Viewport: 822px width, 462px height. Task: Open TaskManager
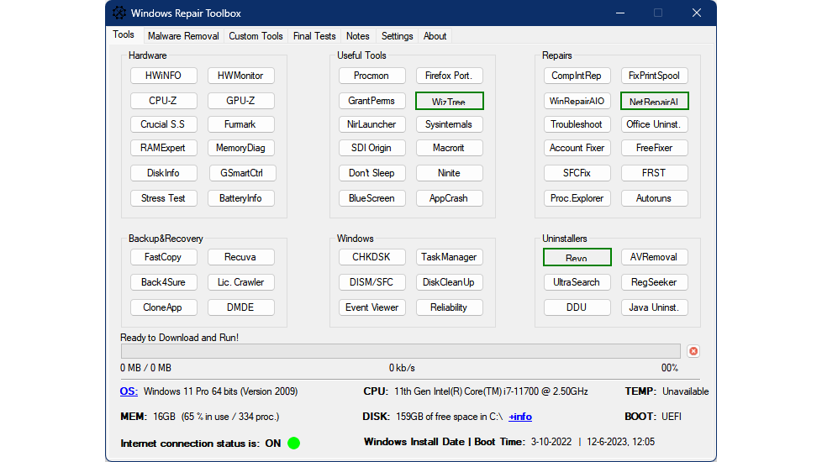click(450, 257)
